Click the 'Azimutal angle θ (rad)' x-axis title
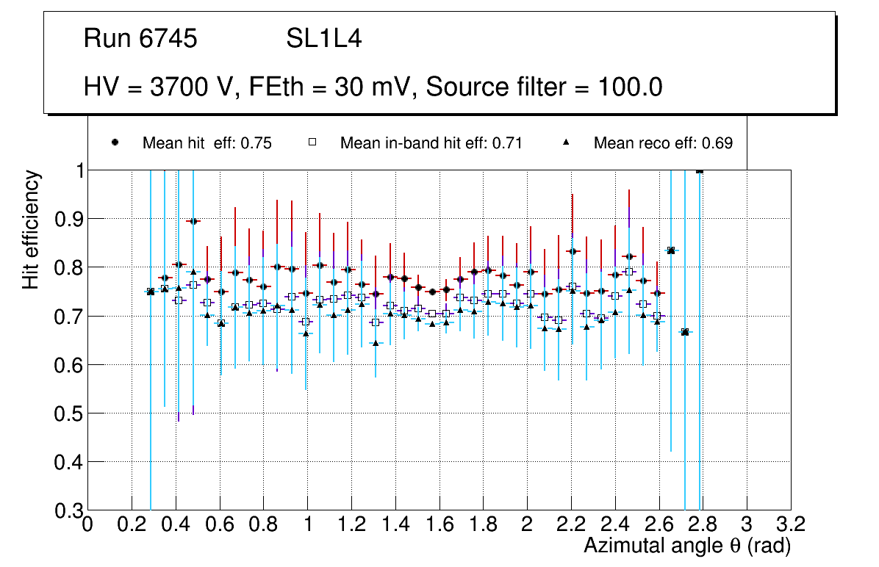Image resolution: width=879 pixels, height=567 pixels. 687,546
